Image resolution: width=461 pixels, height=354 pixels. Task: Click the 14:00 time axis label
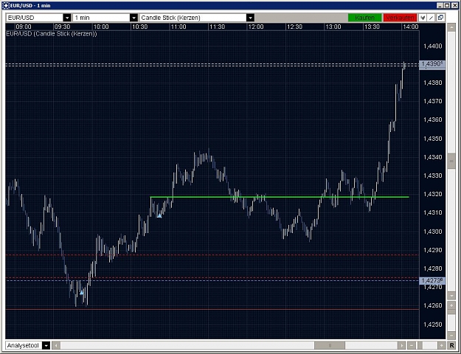tap(410, 27)
